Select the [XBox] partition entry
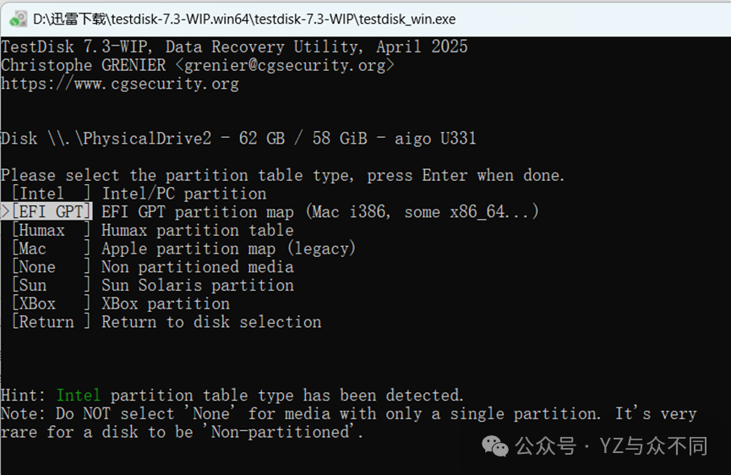The width and height of the screenshot is (731, 475). (50, 303)
